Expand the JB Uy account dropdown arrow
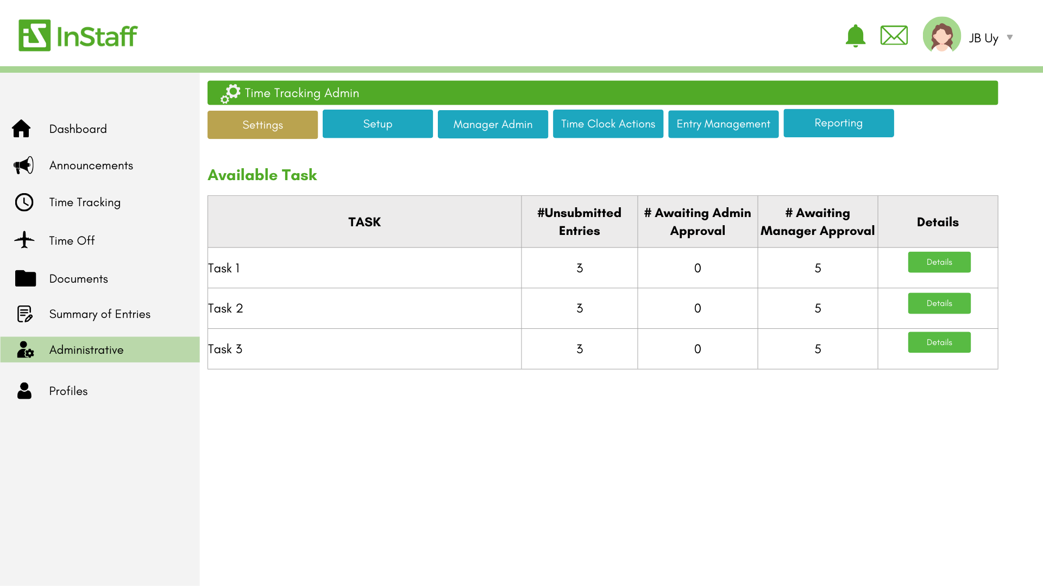Screen dimensions: 1043x586 (x=1009, y=37)
